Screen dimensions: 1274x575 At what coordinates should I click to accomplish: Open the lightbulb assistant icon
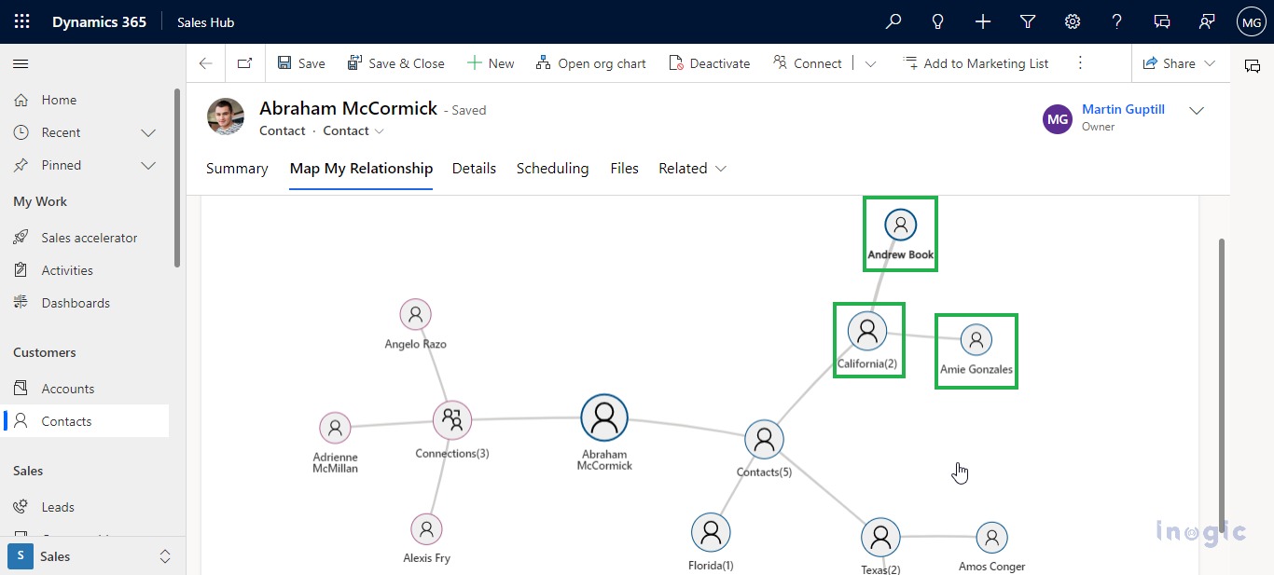pyautogui.click(x=938, y=21)
